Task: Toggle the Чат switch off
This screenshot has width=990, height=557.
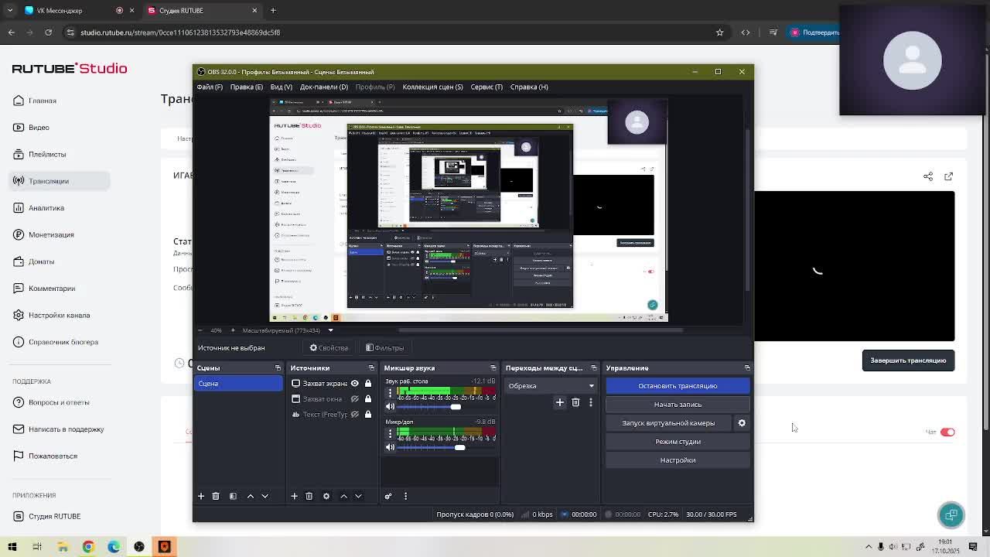Action: click(x=947, y=432)
